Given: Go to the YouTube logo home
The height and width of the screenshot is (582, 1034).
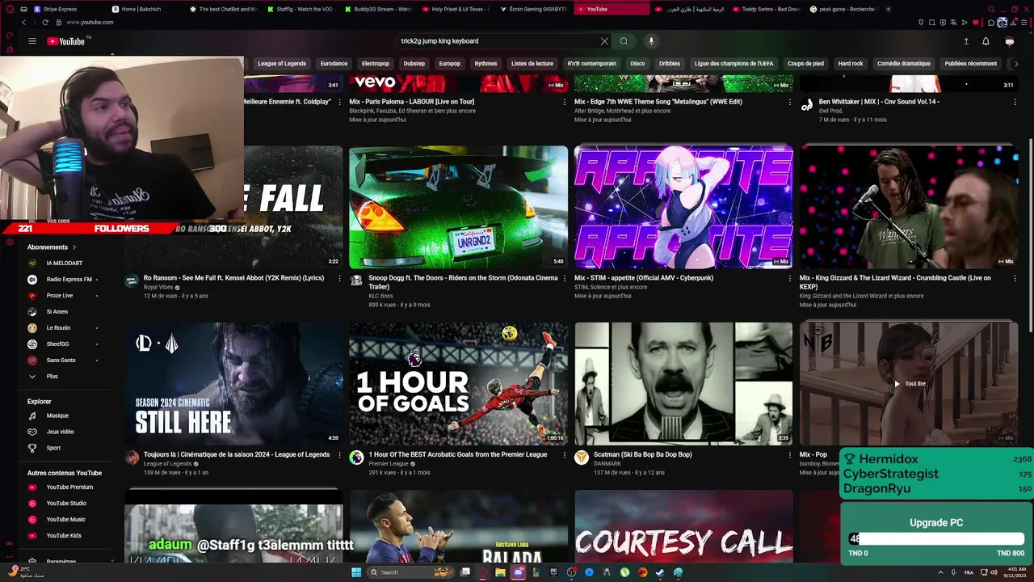Looking at the screenshot, I should tap(65, 41).
